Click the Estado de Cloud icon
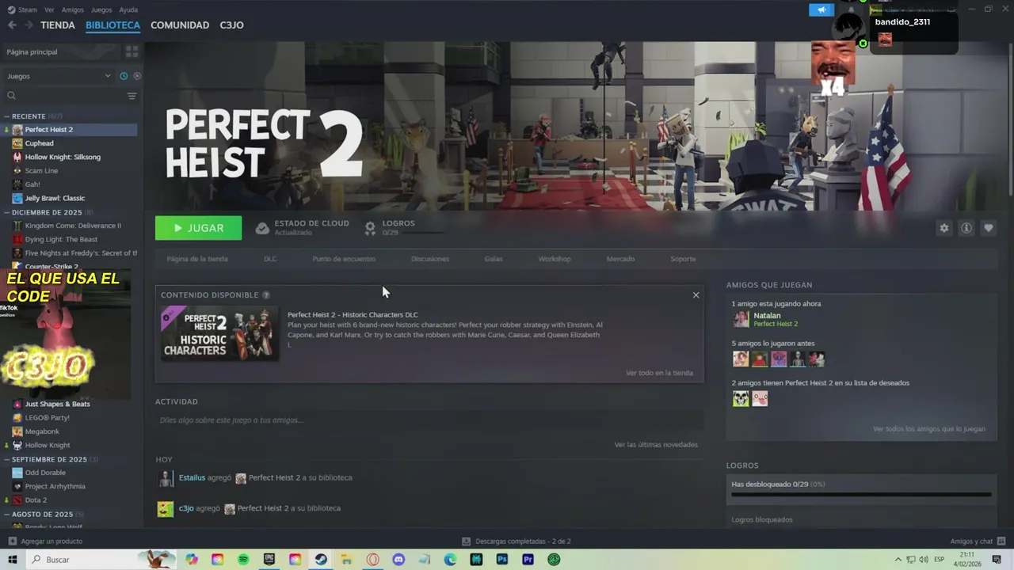Screen dimensions: 1014x570 click(x=262, y=228)
